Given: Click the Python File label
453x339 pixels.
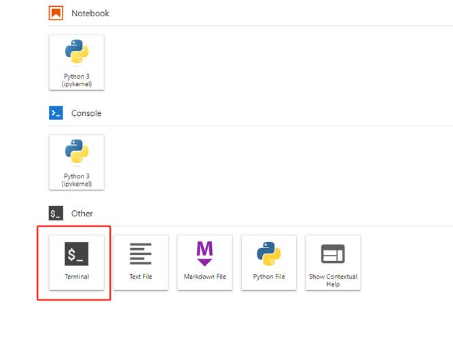Looking at the screenshot, I should click(268, 277).
